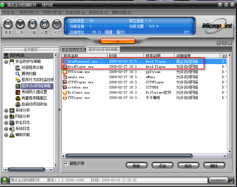Viewport: 237px width, 187px height.
Task: Select the 漏洞扫描 tree item text
Action: (x=29, y=74)
